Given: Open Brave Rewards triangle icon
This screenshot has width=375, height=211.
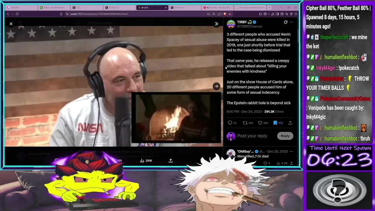Looking at the screenshot, I should (x=230, y=14).
